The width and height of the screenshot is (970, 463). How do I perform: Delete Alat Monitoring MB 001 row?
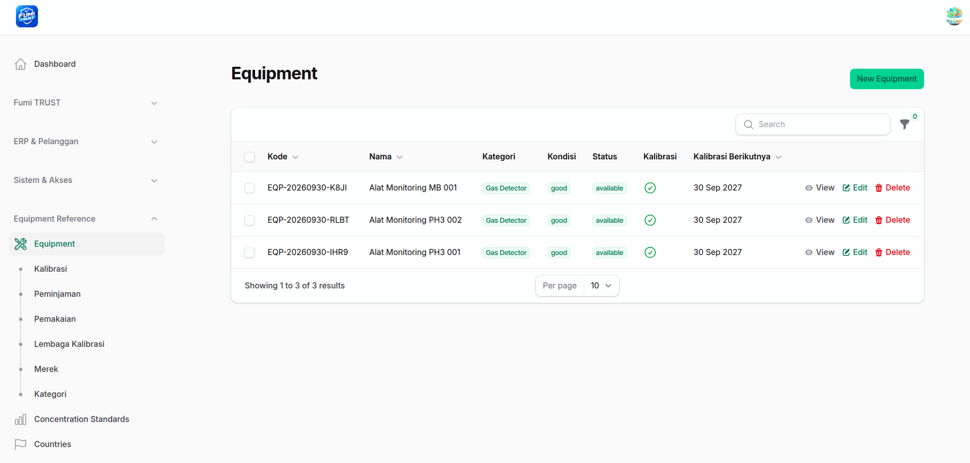click(x=892, y=188)
